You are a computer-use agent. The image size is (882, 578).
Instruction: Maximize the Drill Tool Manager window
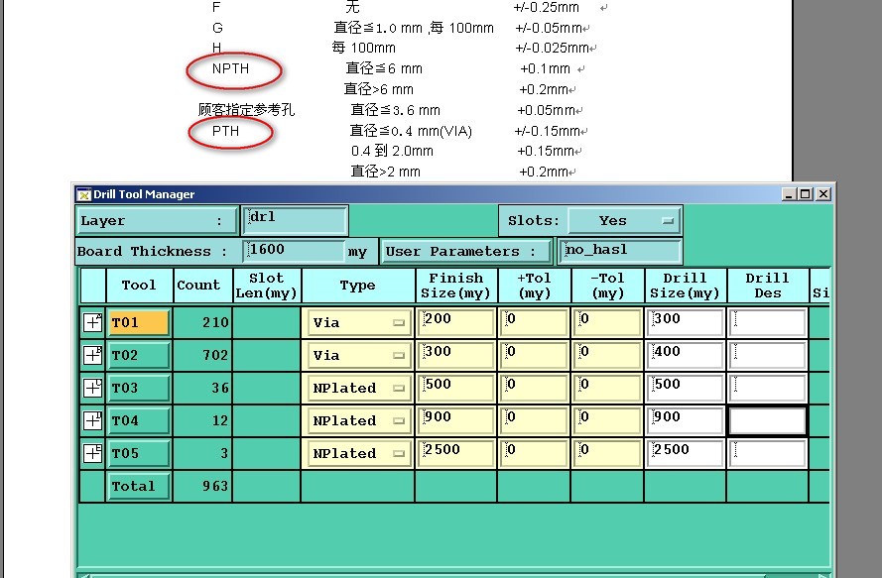pyautogui.click(x=806, y=194)
